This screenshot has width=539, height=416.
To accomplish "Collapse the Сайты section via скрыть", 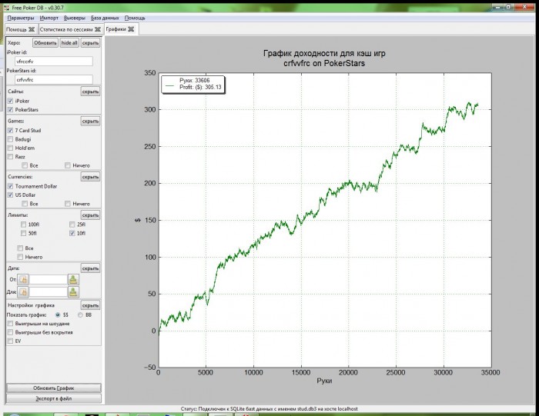I will (x=90, y=92).
